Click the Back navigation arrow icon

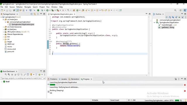[109, 10]
